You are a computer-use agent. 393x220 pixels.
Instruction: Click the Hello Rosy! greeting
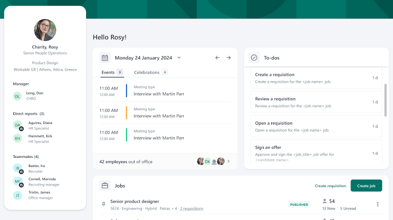pos(110,37)
